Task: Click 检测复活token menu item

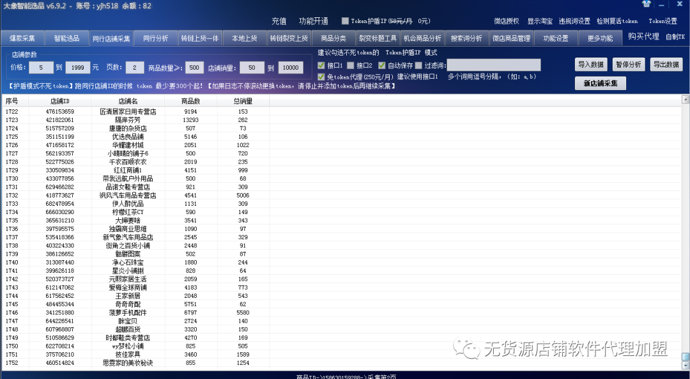Action: [617, 21]
